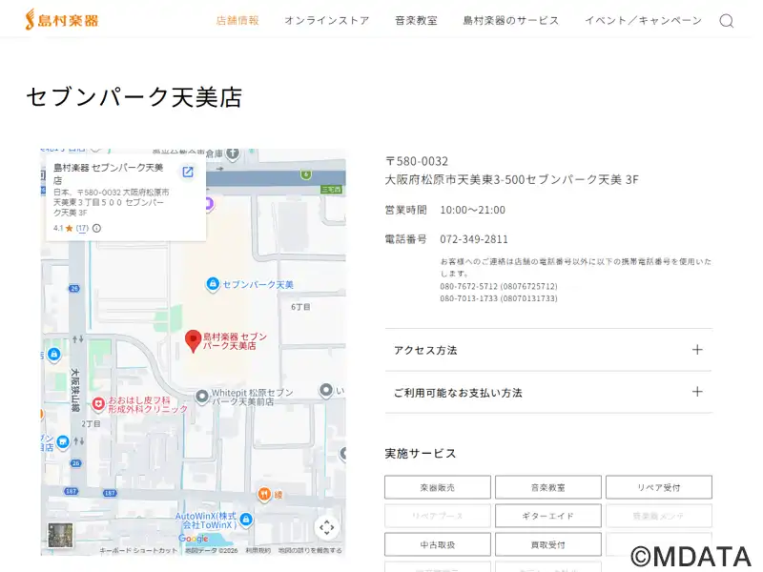
Task: Expand the ご利用可能なお支払い方法 section
Action: [548, 392]
